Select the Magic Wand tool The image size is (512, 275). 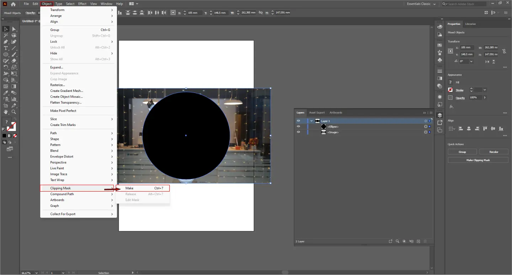[x=6, y=35]
